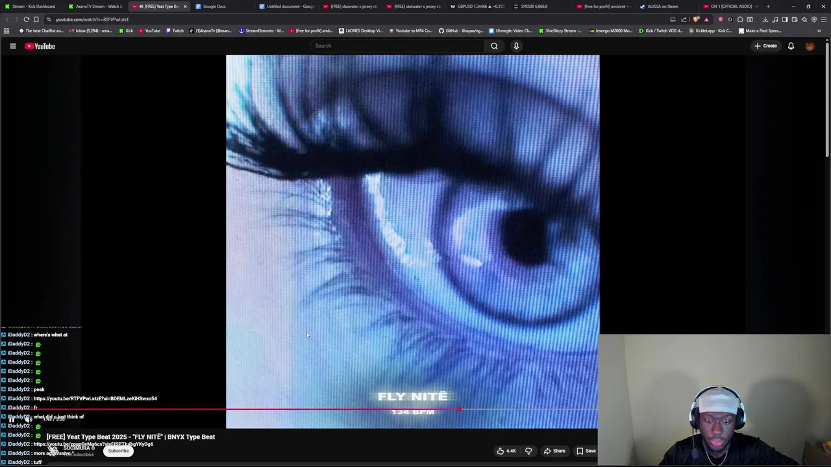
Task: Reload the page
Action: coord(27,19)
